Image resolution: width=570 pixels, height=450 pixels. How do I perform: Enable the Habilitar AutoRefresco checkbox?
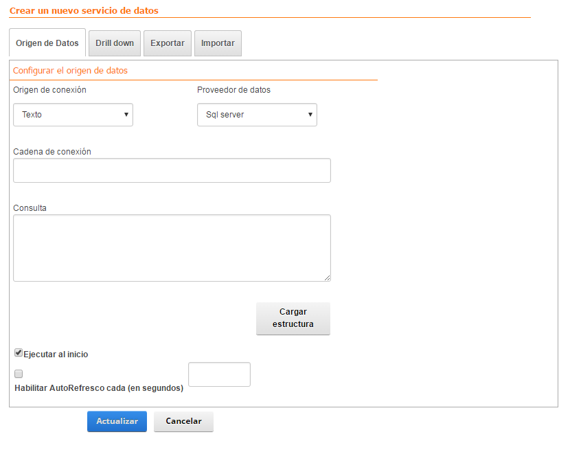click(x=19, y=374)
